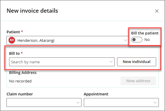Image resolution: width=165 pixels, height=111 pixels.
Task: Select the Henderson, Atarangi patient field
Action: 67,40
